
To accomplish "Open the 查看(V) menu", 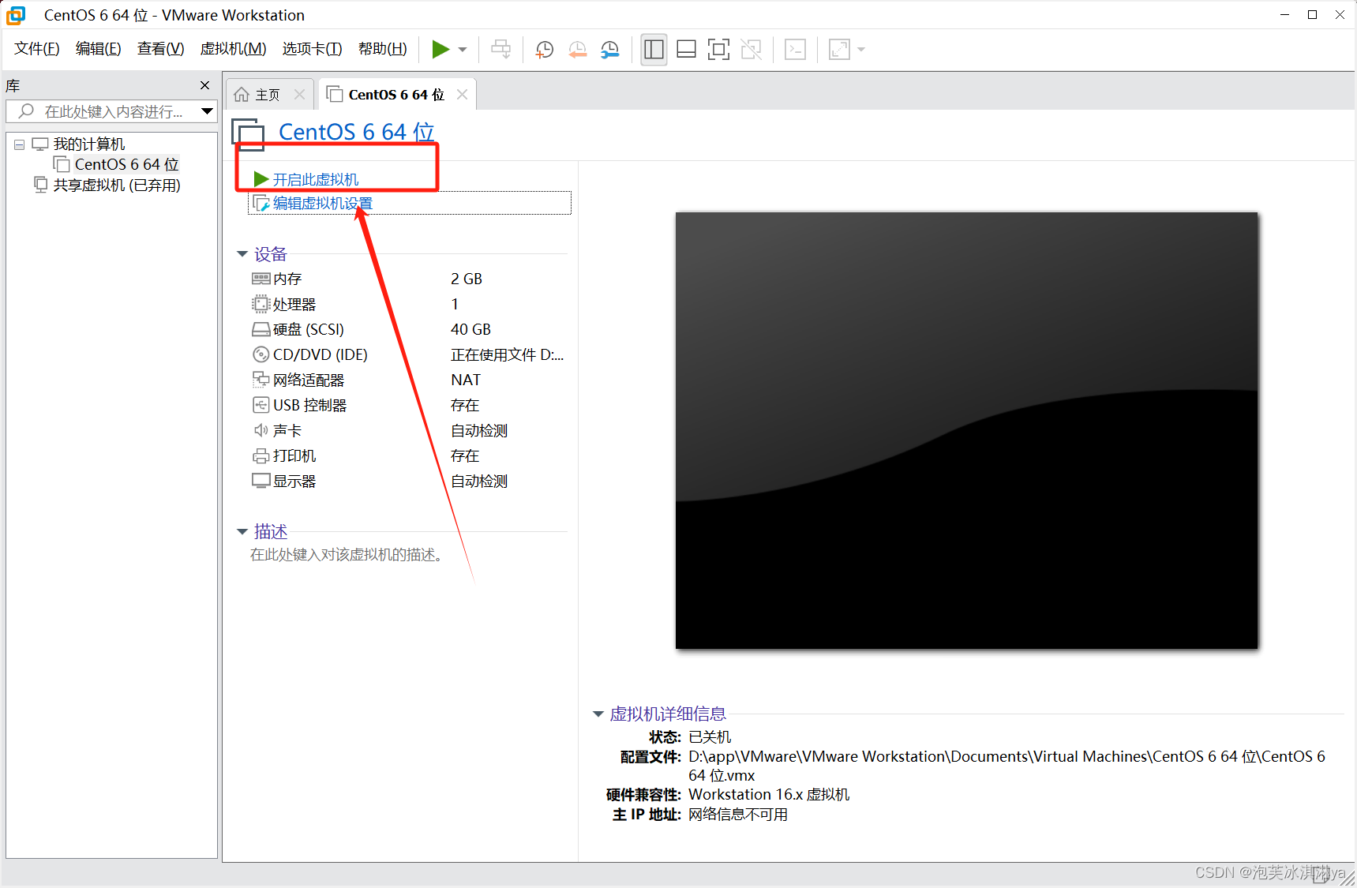I will tap(161, 49).
